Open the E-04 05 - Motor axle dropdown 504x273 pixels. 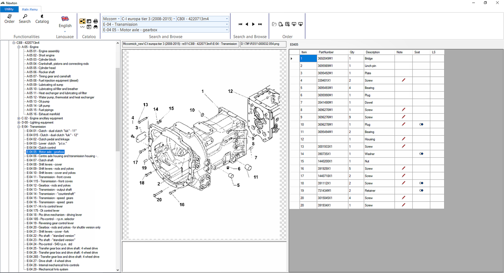227,30
